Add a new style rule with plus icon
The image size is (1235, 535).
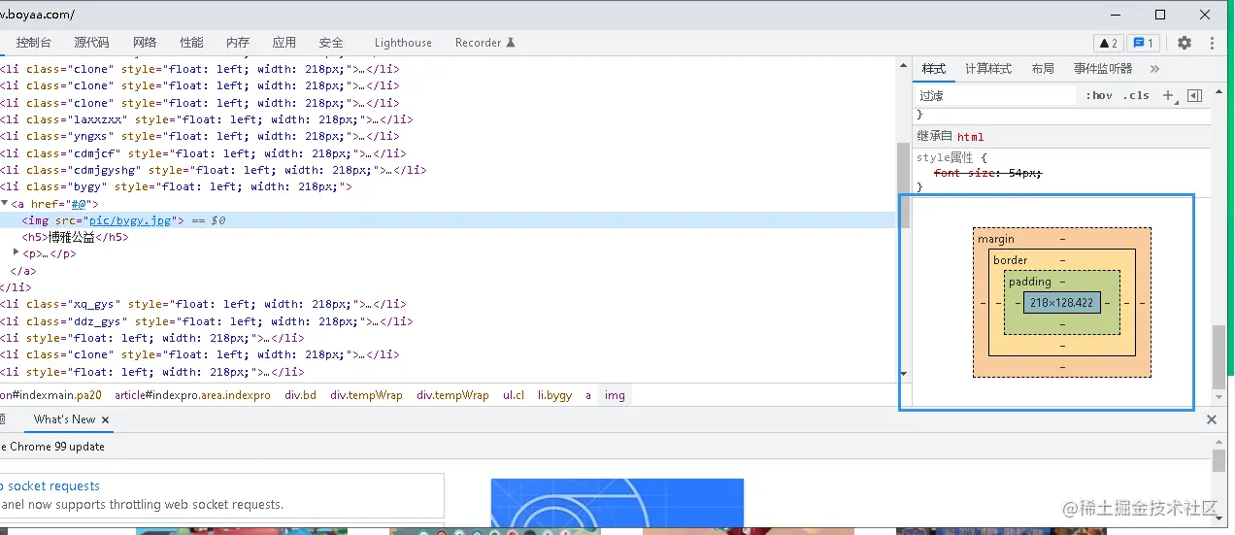1169,95
